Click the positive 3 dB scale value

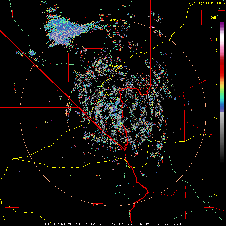[x=217, y=73]
